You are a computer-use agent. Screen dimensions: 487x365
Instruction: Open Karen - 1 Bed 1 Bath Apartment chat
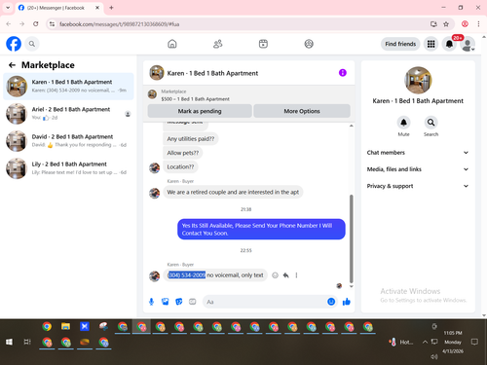(68, 87)
